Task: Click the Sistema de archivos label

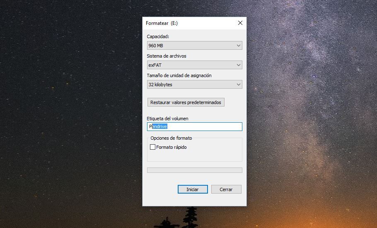Action: (167, 56)
